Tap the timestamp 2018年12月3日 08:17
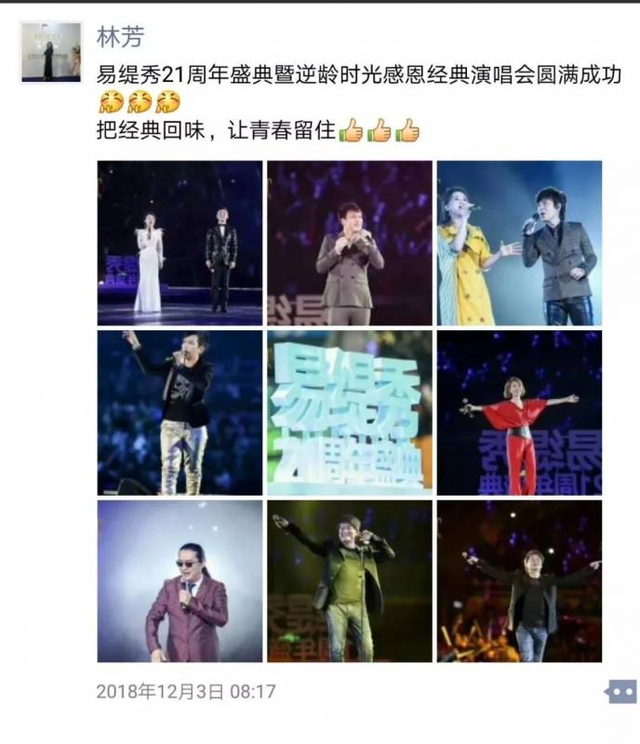This screenshot has height=744, width=640. tap(186, 692)
